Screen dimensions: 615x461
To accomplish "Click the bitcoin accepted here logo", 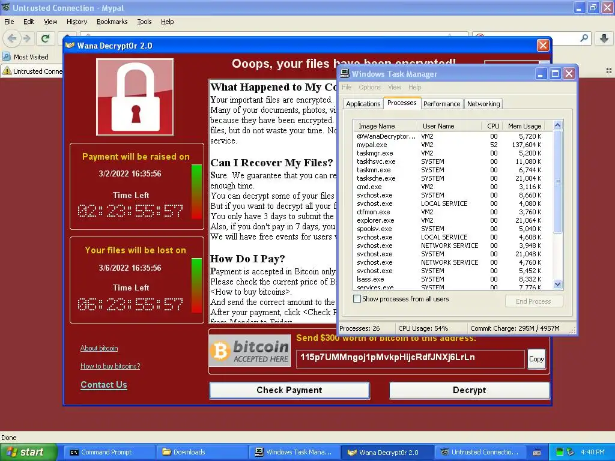I will pos(250,350).
